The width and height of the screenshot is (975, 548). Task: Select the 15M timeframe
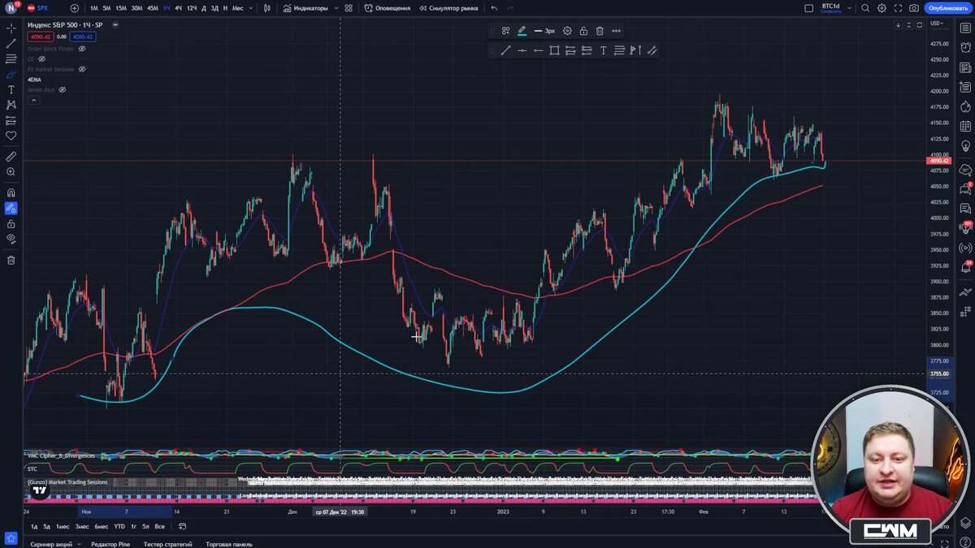[120, 8]
